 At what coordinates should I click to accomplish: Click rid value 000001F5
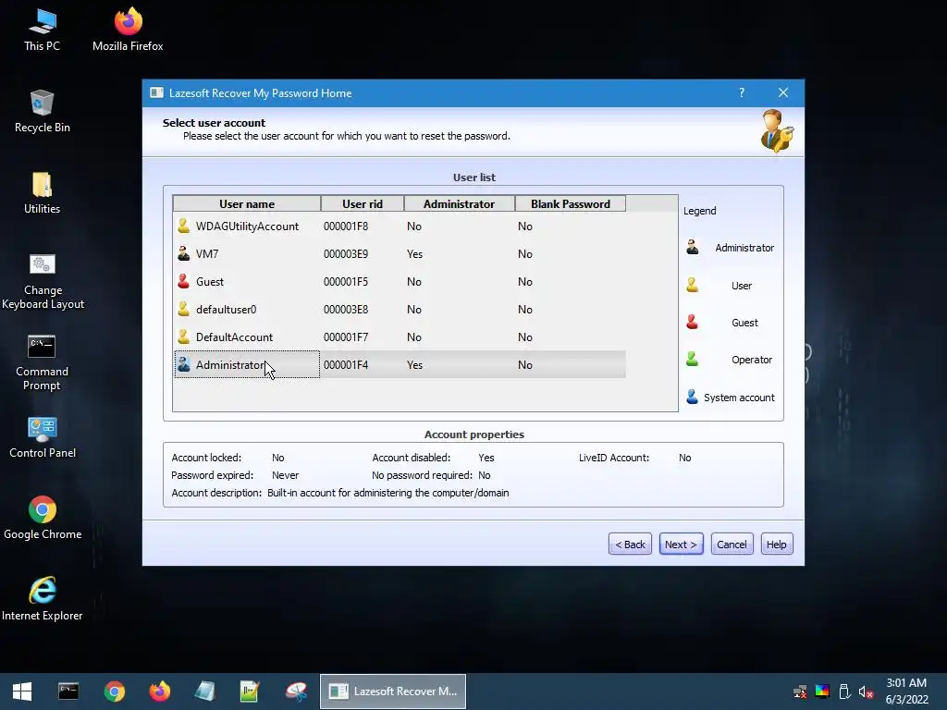tap(346, 281)
